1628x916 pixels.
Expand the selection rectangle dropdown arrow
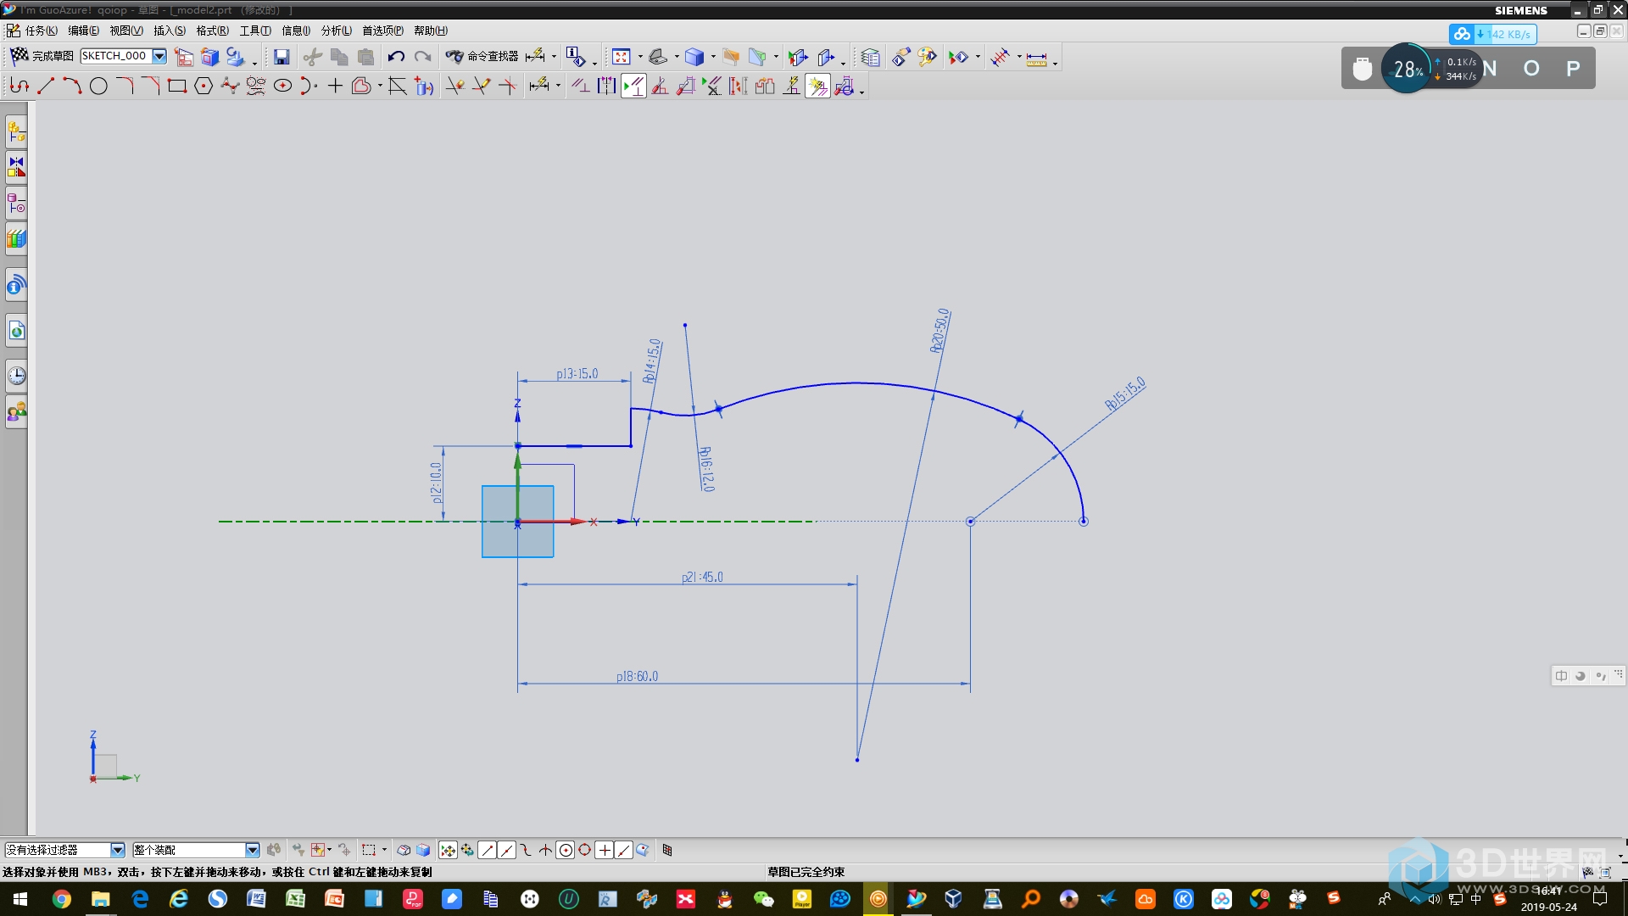point(384,850)
